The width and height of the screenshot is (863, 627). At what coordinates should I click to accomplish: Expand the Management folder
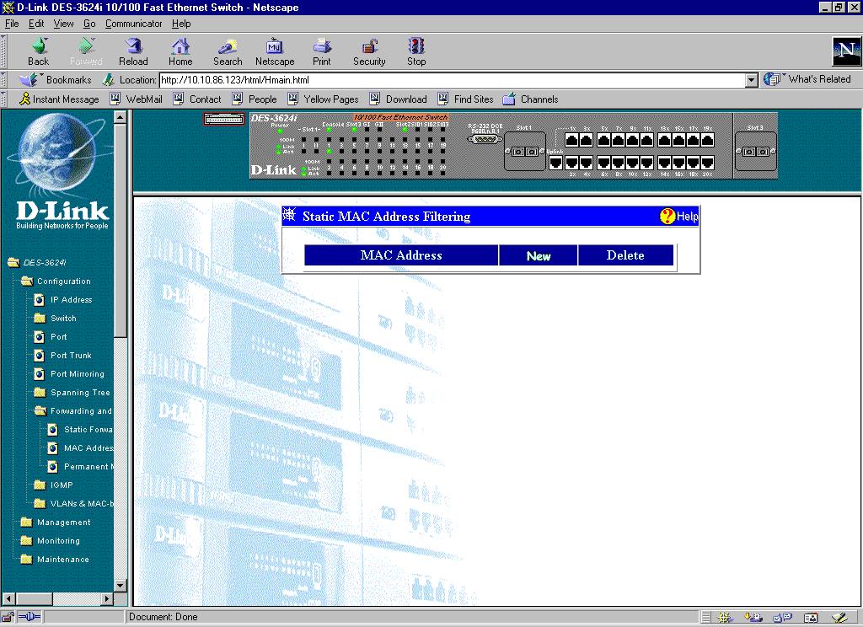(26, 522)
